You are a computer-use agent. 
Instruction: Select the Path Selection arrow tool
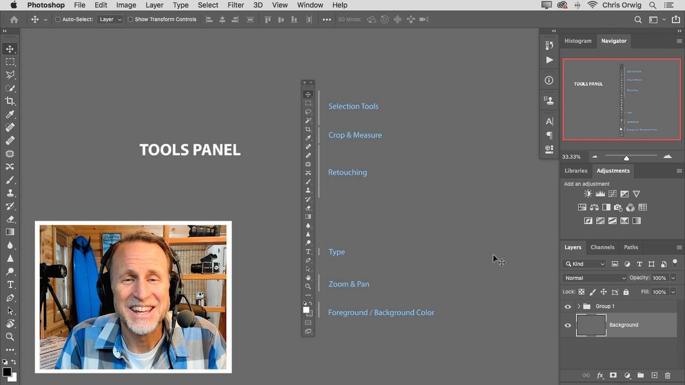click(10, 311)
